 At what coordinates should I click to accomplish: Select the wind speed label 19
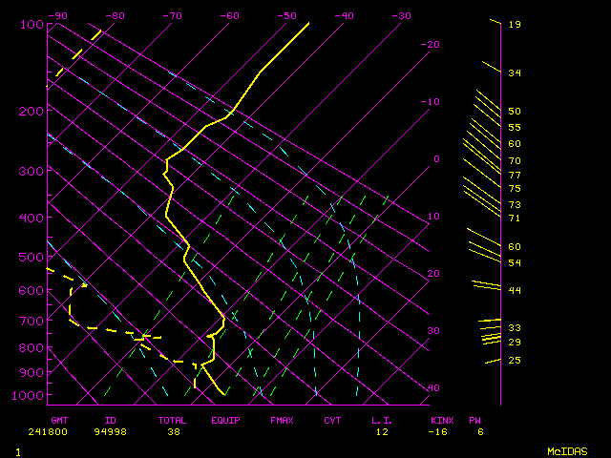515,24
